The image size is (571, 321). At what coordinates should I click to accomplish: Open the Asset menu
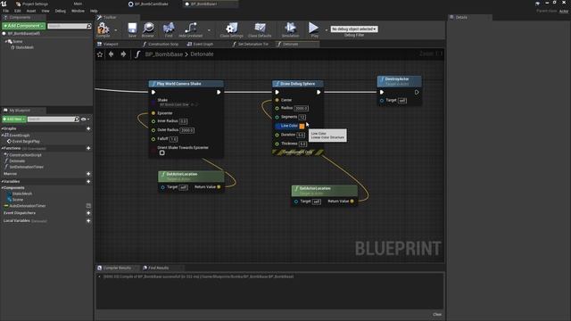click(31, 11)
